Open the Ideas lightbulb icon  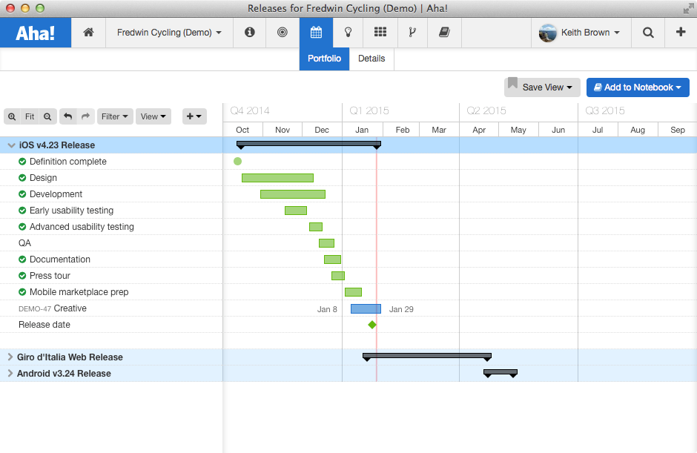tap(348, 32)
